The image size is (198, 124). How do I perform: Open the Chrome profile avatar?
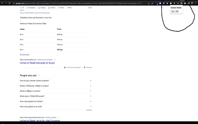tap(192, 3)
